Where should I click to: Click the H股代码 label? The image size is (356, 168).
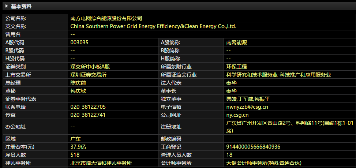point(15,59)
